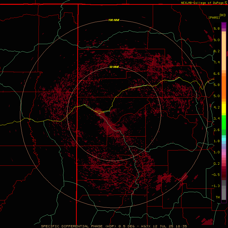Pick the yellow color bar segment

tap(224, 108)
